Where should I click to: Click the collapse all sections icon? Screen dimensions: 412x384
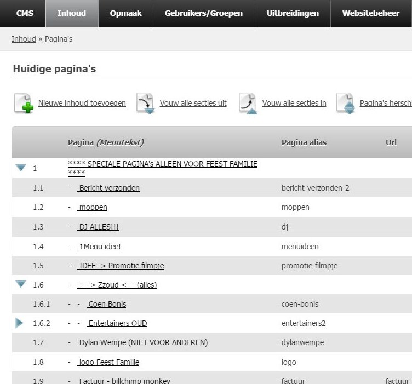248,104
